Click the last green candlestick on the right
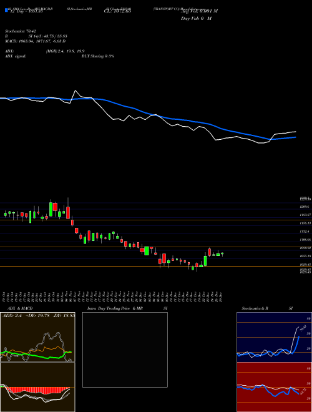Viewport: 312px width, 412px height. pos(222,254)
